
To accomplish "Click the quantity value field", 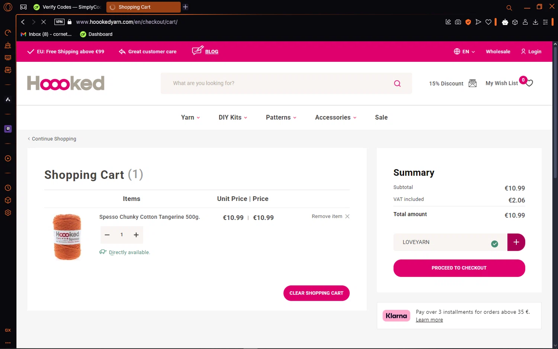I will 122,235.
